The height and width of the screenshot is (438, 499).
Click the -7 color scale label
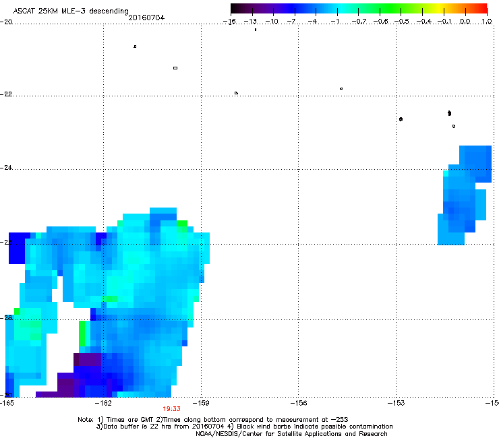point(291,22)
